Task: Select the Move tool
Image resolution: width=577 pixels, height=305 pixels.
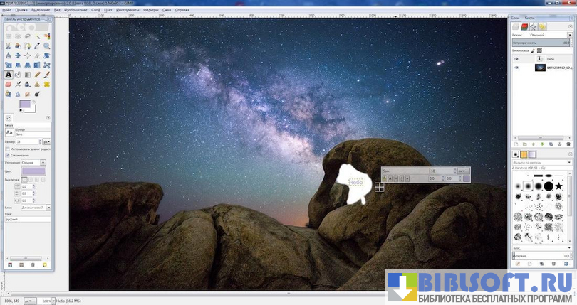Action: 18,55
